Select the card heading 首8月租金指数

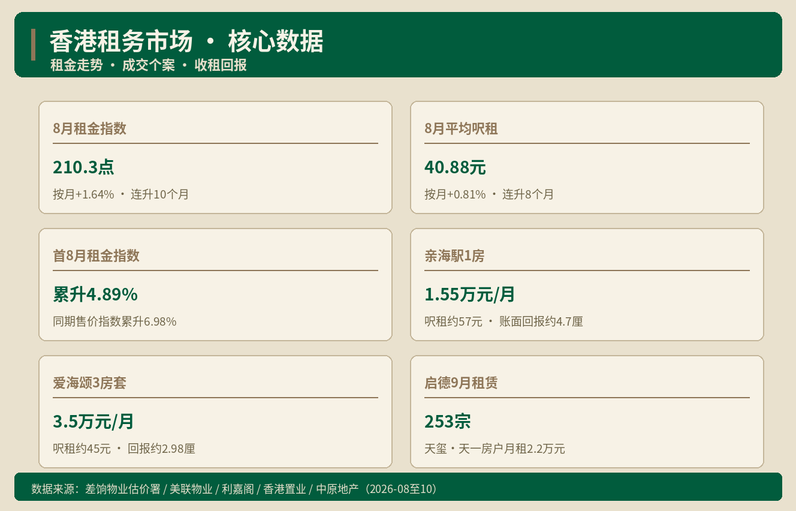click(96, 256)
